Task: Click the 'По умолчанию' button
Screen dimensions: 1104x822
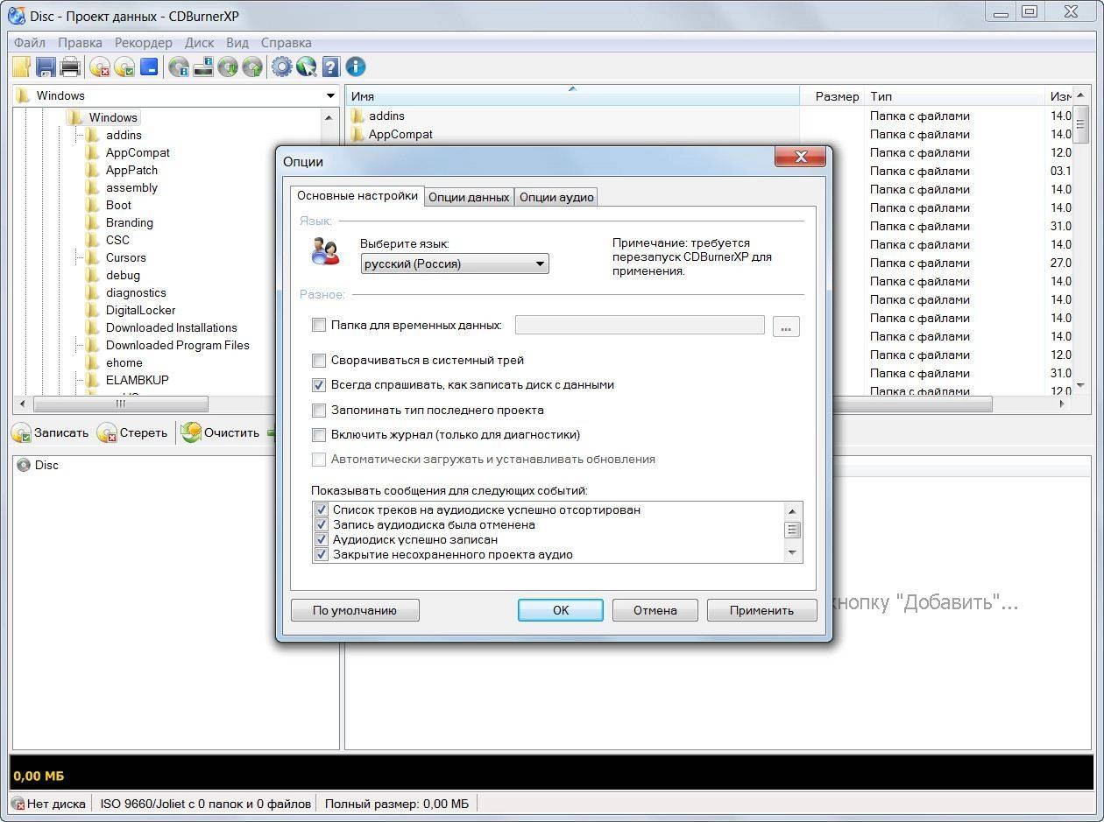Action: 355,611
